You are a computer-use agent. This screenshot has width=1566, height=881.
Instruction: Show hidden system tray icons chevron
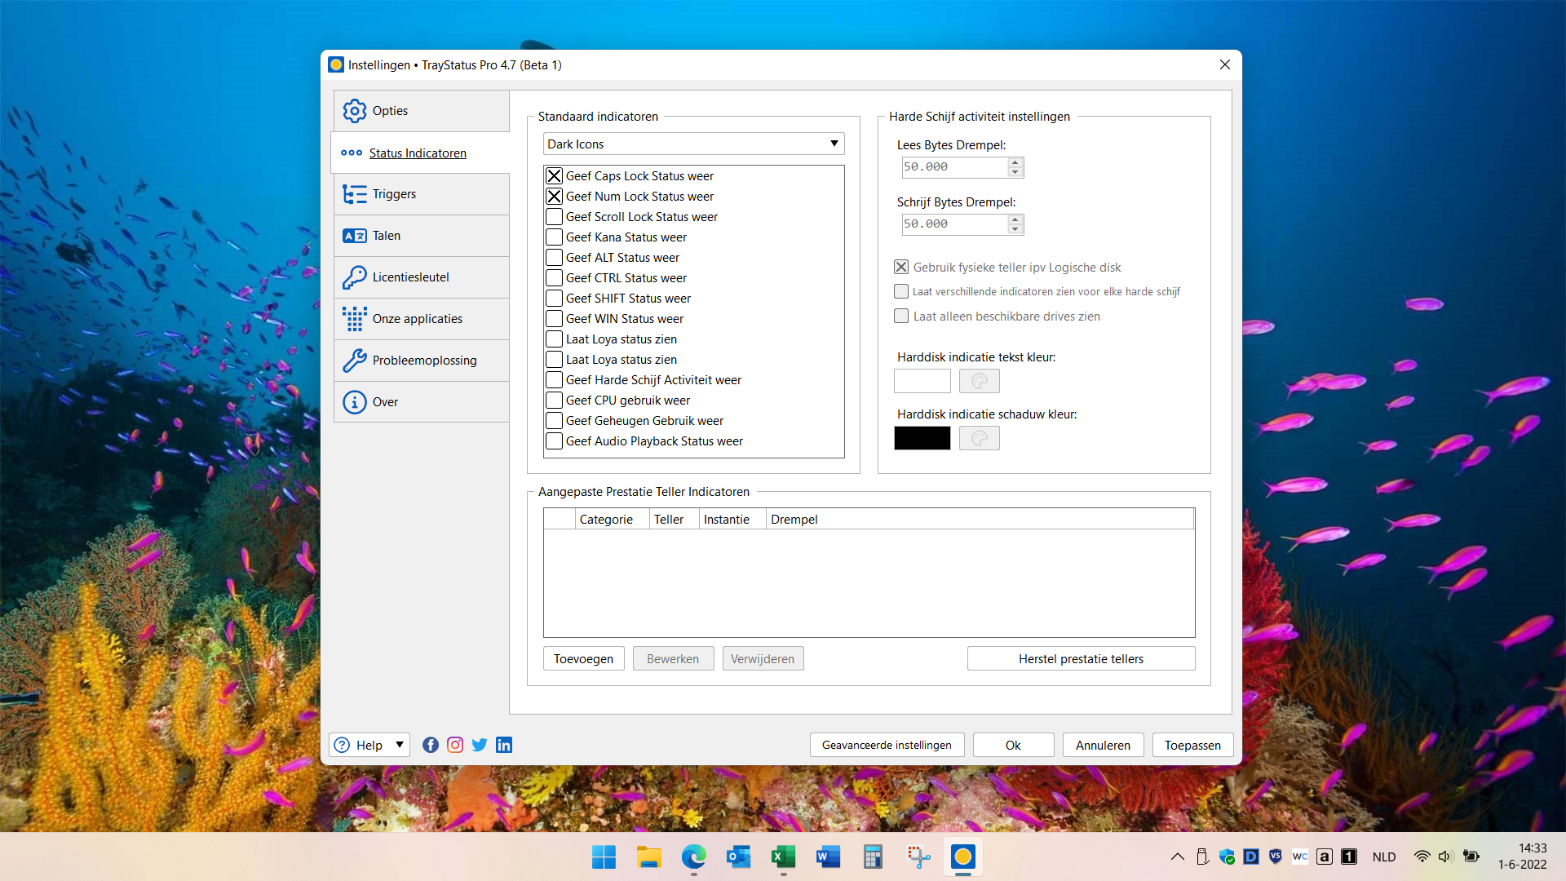click(1177, 857)
